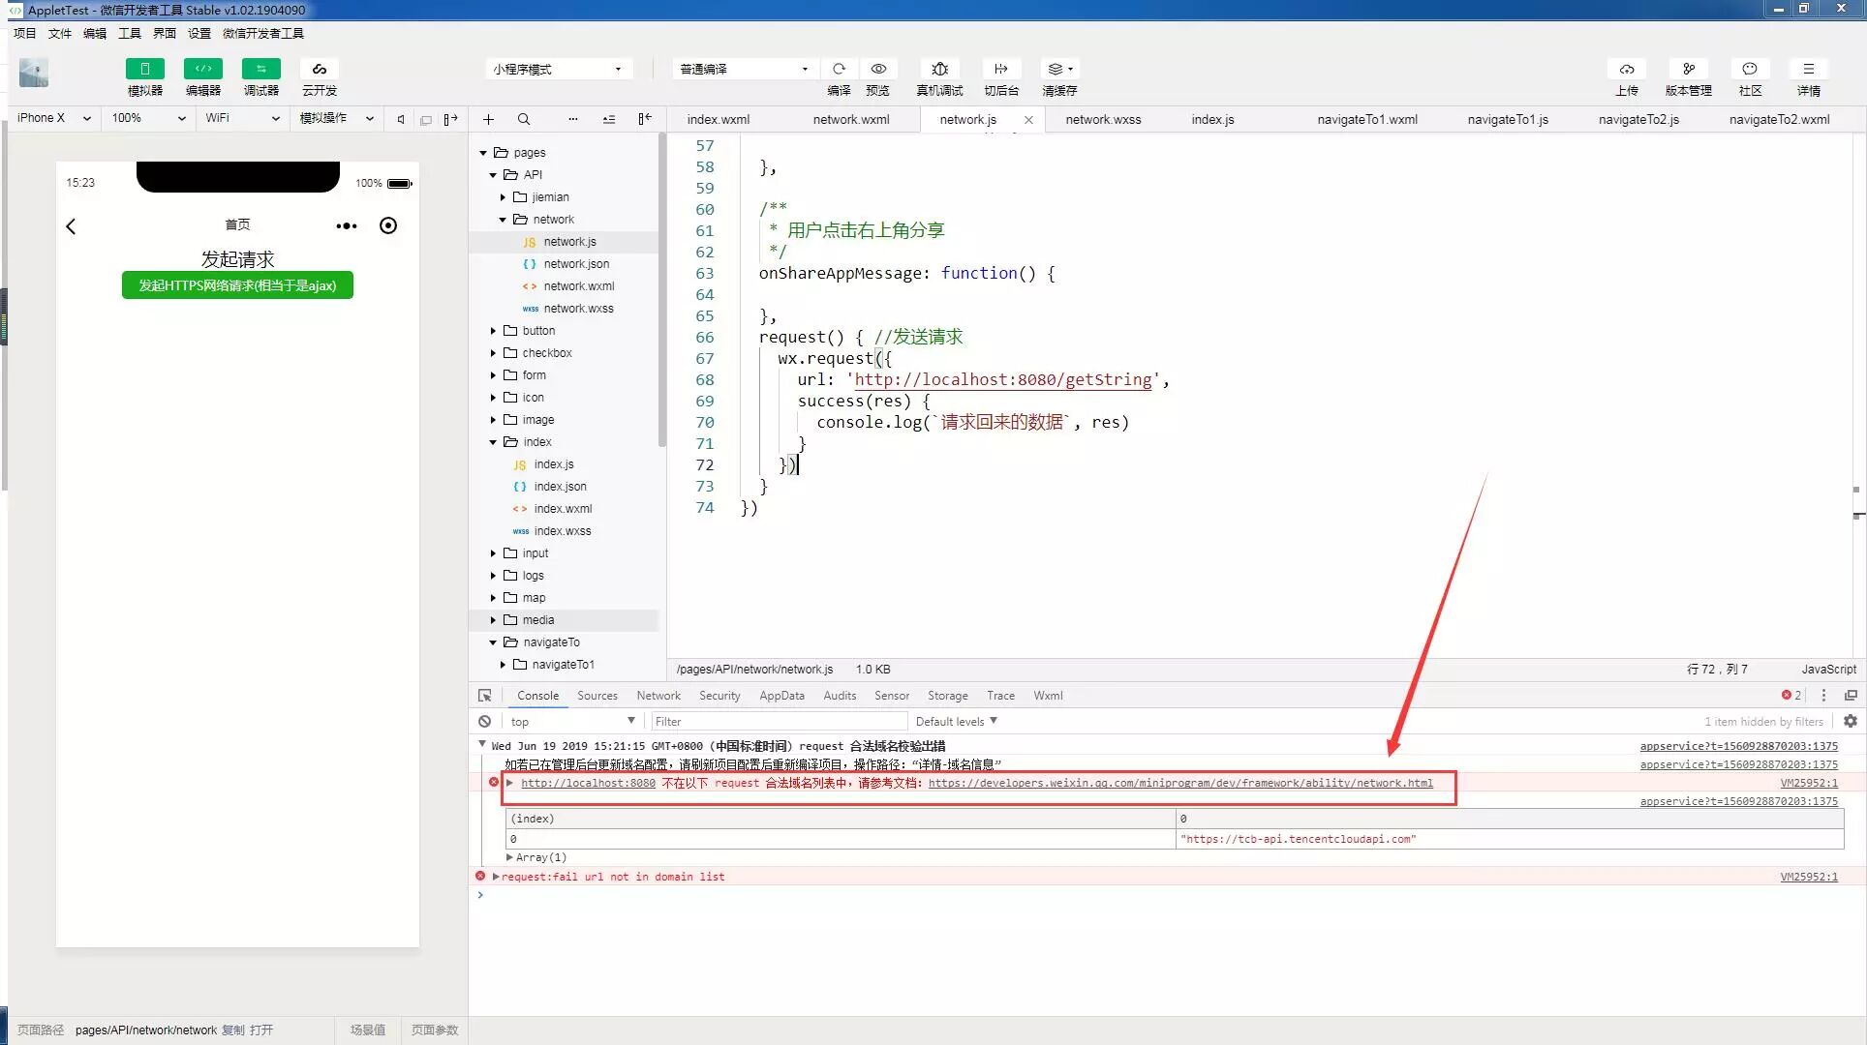Screen dimensions: 1867x1045
Task: Open the iPhone X device dropdown
Action: click(x=53, y=118)
